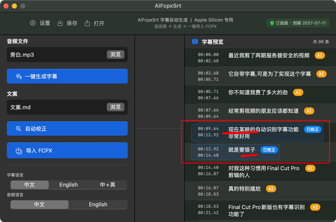336x222 pixels.
Task: Click AI badge on 经常剪视频的朋友应该都知道
Action: (x=309, y=111)
